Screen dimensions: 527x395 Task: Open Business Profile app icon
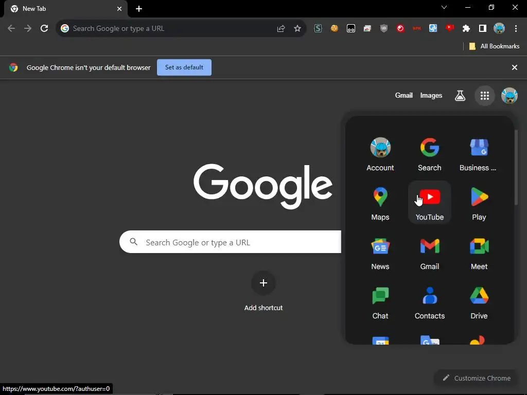pos(479,153)
